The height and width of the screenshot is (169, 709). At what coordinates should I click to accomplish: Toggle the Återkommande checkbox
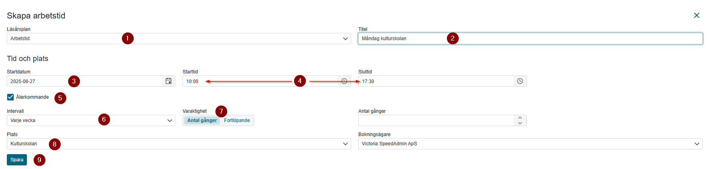tap(10, 97)
